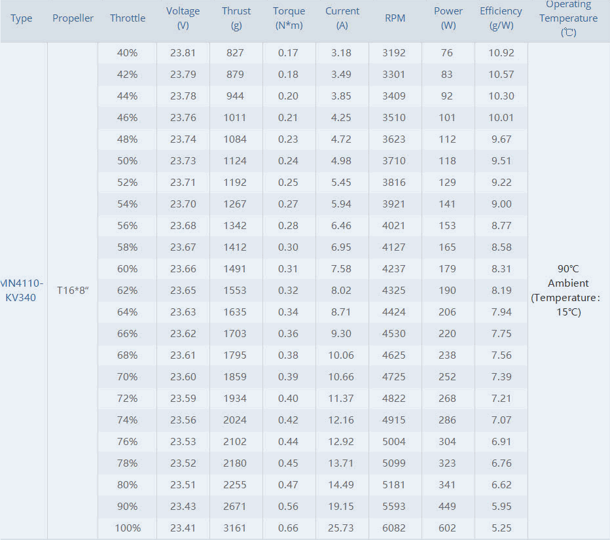Image resolution: width=610 pixels, height=540 pixels.
Task: Click the RPM column header
Action: (x=395, y=18)
